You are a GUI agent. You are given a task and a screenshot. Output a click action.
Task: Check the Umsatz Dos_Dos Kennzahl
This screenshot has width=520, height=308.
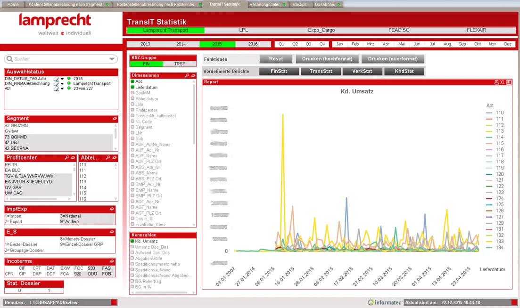132,247
